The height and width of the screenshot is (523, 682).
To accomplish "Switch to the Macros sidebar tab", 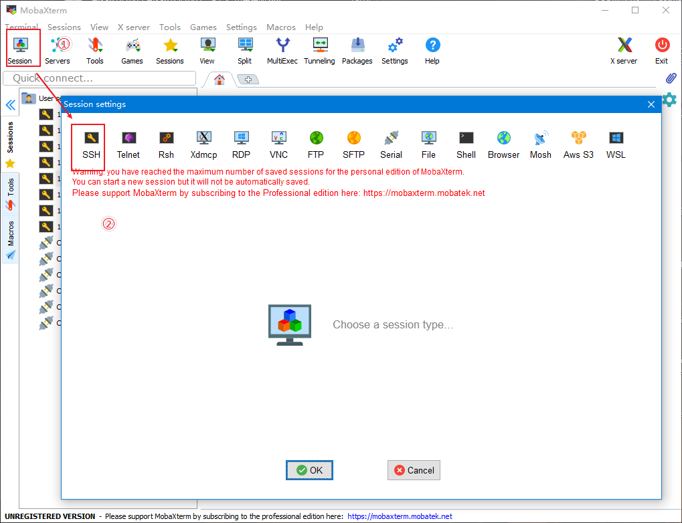I will (x=11, y=239).
